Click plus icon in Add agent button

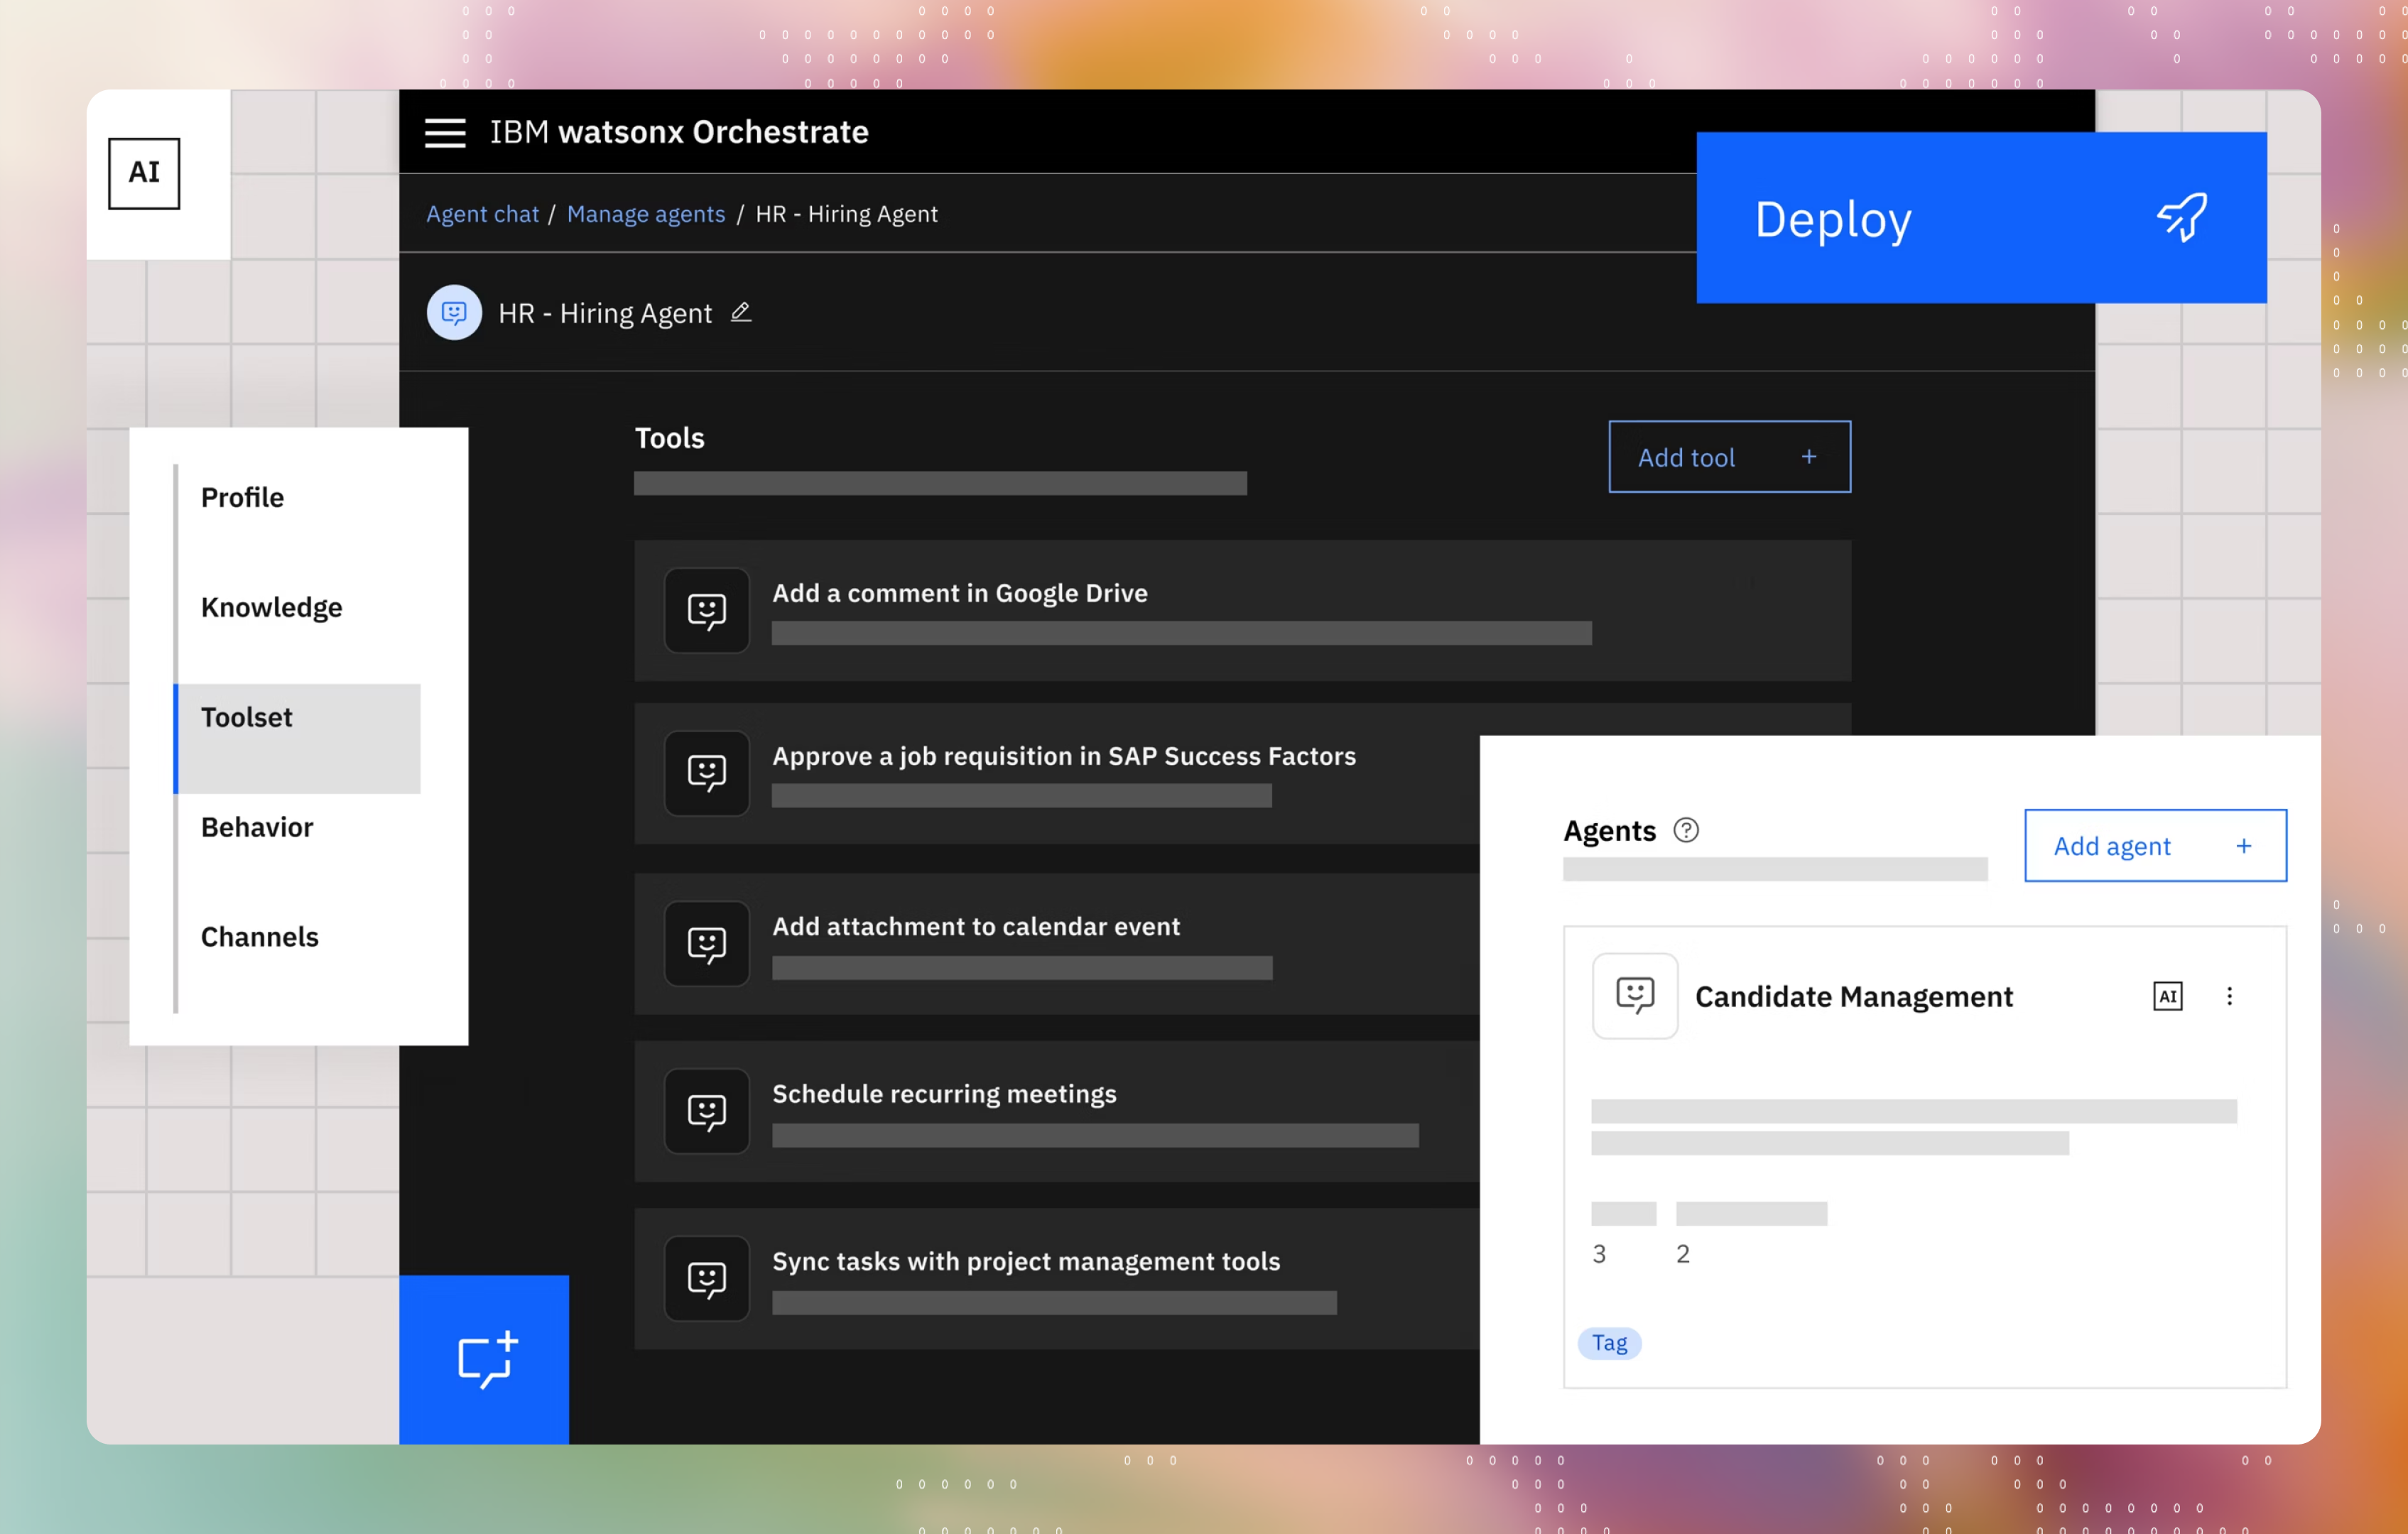[x=2244, y=846]
